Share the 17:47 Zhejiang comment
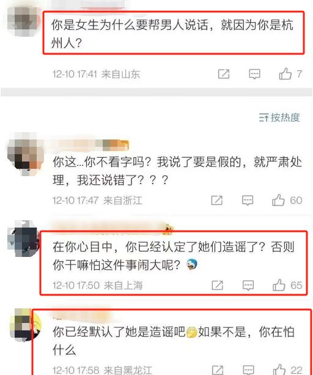 point(216,200)
